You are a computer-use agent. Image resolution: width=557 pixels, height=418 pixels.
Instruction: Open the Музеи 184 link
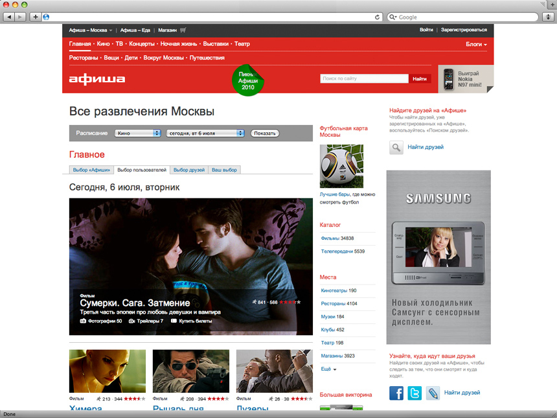332,317
